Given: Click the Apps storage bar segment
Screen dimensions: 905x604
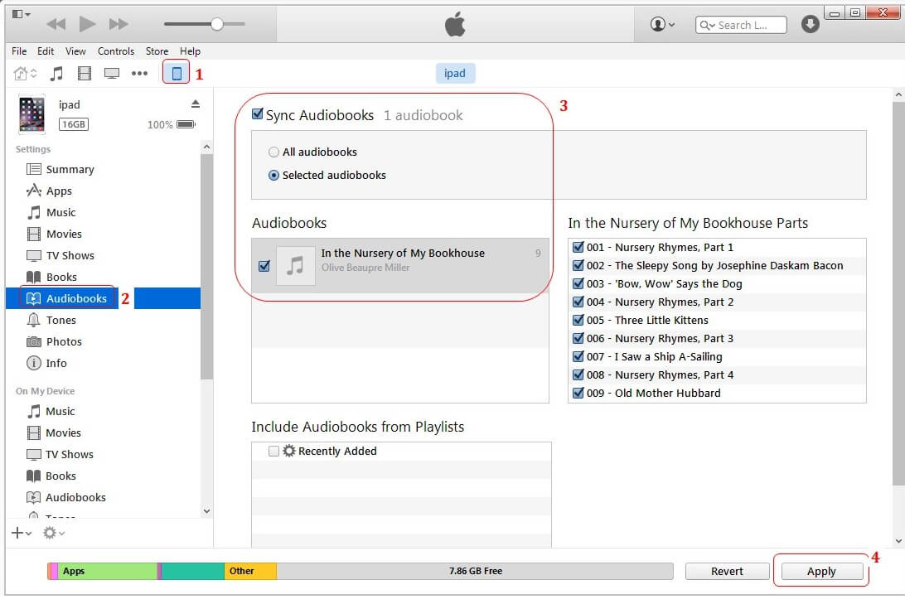Looking at the screenshot, I should (x=108, y=571).
